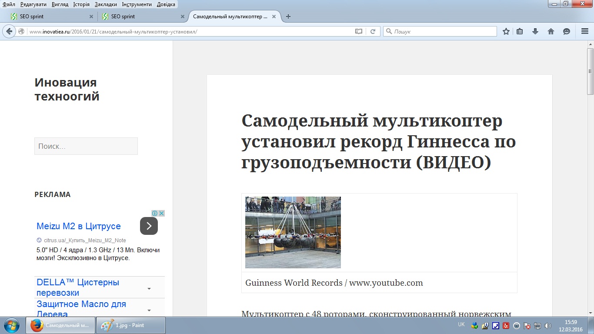Click the Поиск... sidebar search field
The width and height of the screenshot is (594, 334).
(x=86, y=146)
